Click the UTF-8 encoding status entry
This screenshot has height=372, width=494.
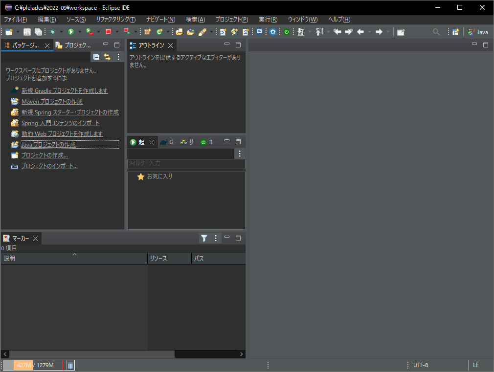click(421, 365)
